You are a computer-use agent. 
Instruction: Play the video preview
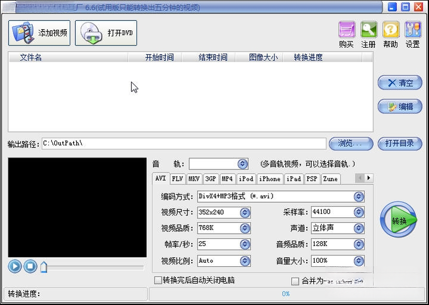(x=15, y=266)
